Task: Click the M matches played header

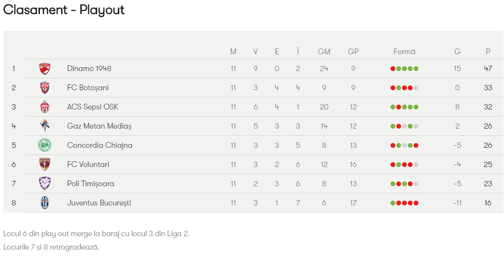Action: (233, 52)
